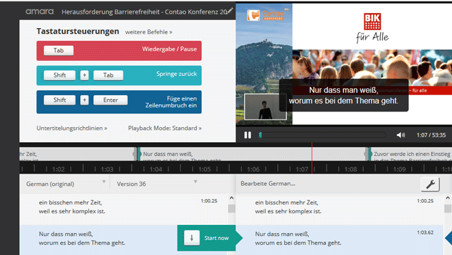This screenshot has height=255, width=452.
Task: Click the video progress bar
Action: click(323, 135)
